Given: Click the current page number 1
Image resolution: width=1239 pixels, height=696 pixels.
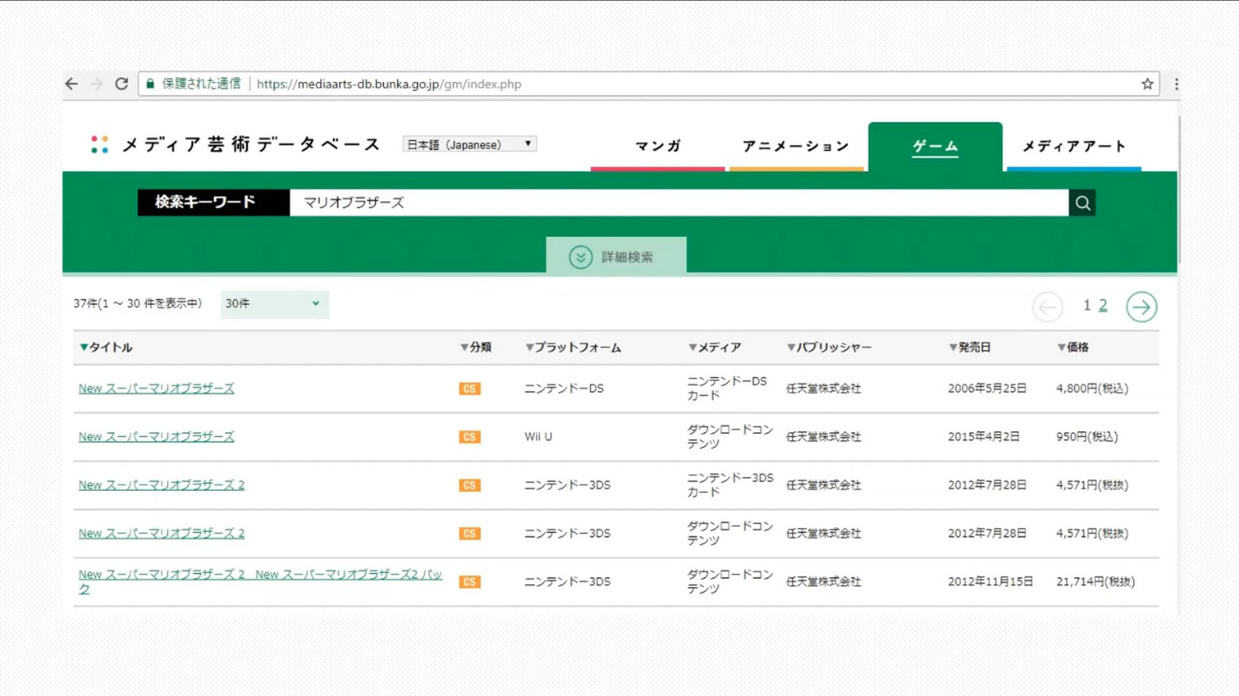Looking at the screenshot, I should pos(1086,306).
